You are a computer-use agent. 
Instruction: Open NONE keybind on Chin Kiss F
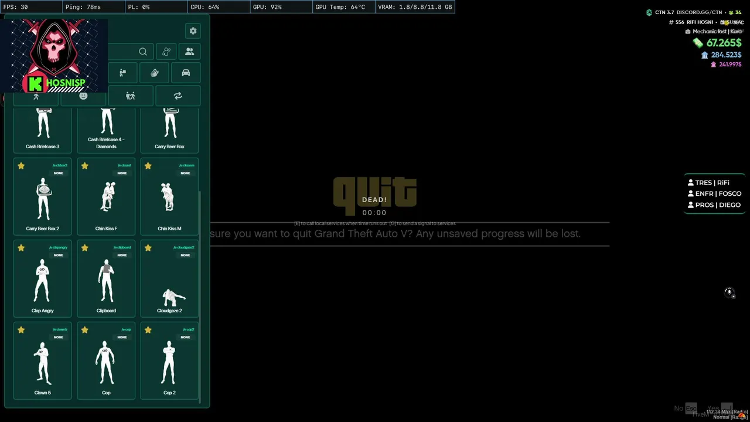(x=122, y=173)
